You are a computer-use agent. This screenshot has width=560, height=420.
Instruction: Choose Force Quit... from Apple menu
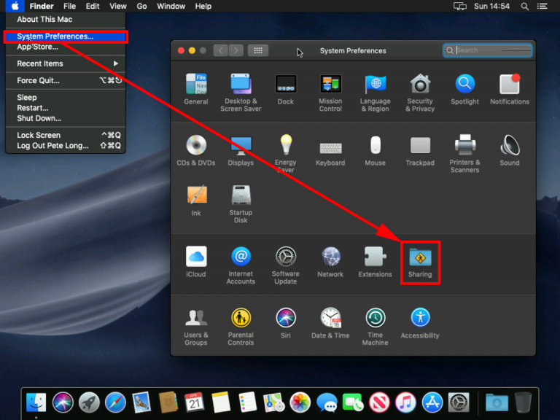coord(66,80)
